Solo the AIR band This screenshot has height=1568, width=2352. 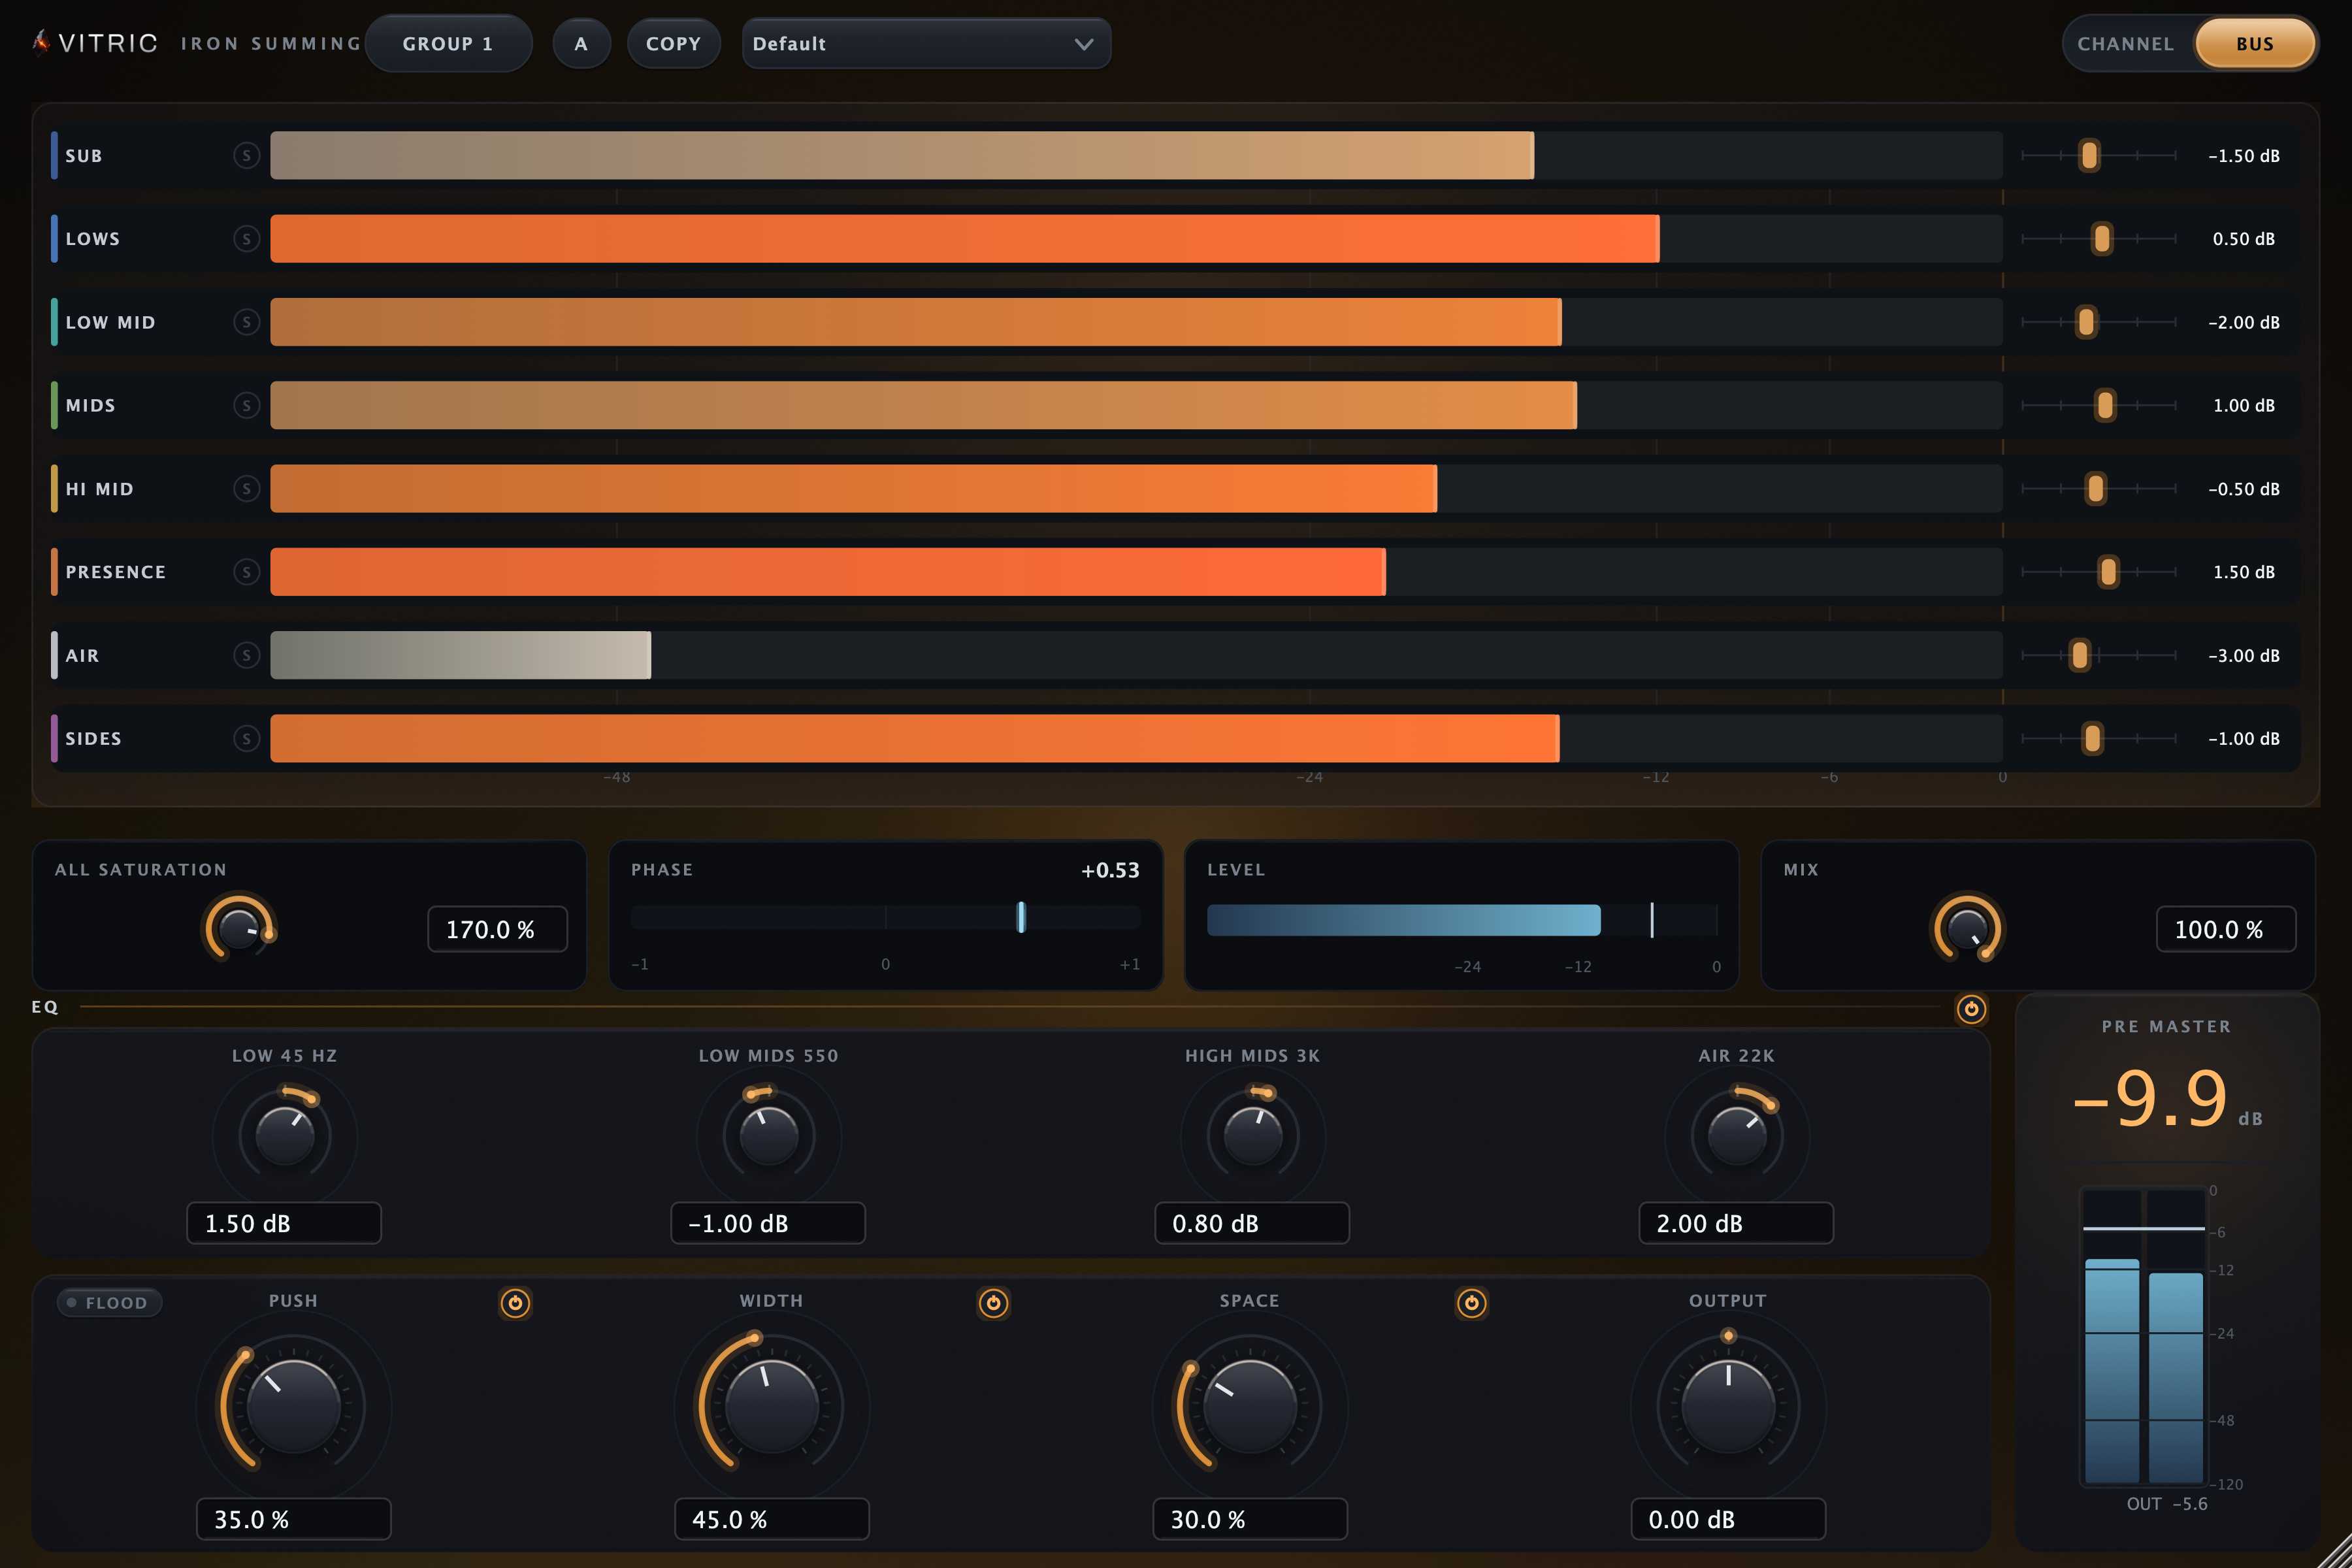(246, 655)
